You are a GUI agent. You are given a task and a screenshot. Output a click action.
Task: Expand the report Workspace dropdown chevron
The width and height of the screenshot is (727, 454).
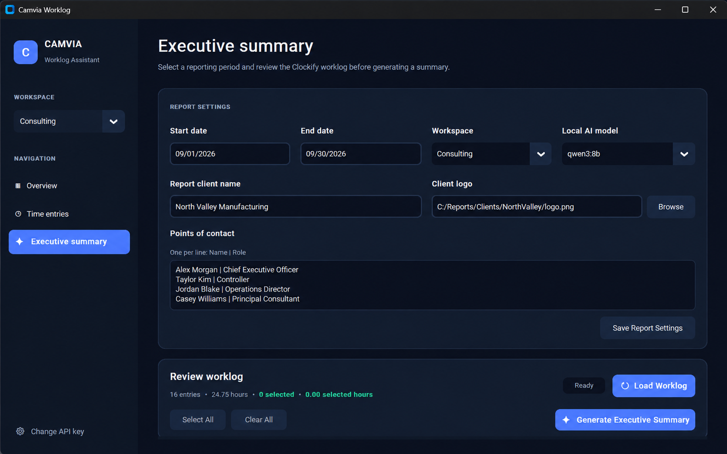tap(541, 154)
